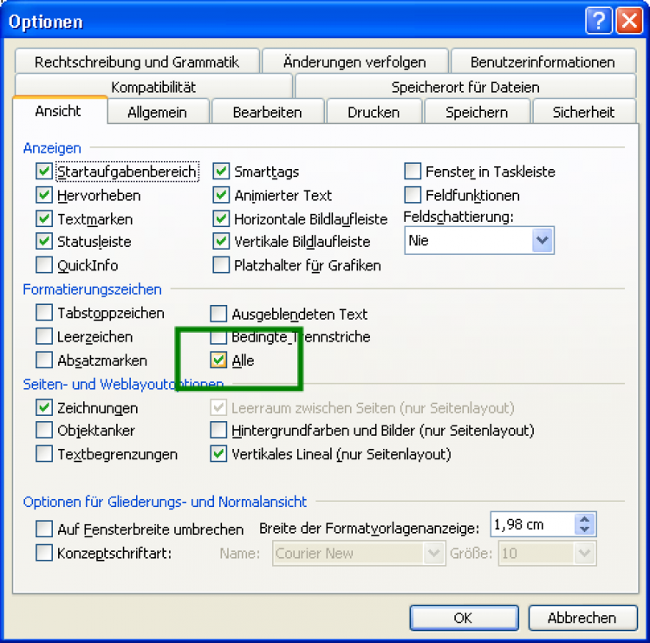Go to the Sicherheit tab
The width and height of the screenshot is (650, 643).
click(x=582, y=112)
